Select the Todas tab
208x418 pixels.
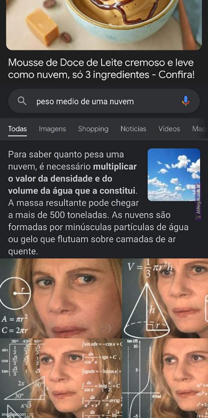[x=17, y=129]
